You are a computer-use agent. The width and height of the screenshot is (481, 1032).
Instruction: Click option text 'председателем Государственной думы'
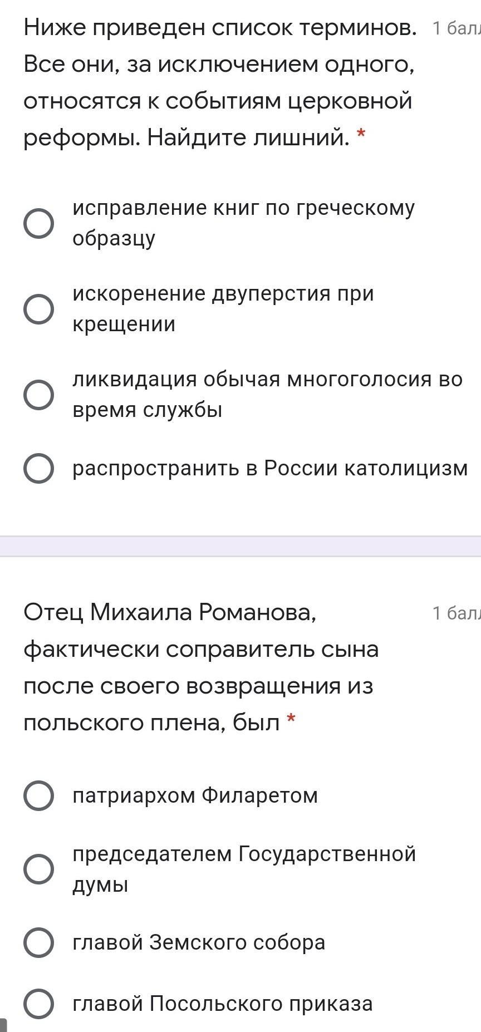tap(244, 868)
